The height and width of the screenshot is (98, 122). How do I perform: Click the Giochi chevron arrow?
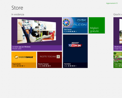(121, 15)
